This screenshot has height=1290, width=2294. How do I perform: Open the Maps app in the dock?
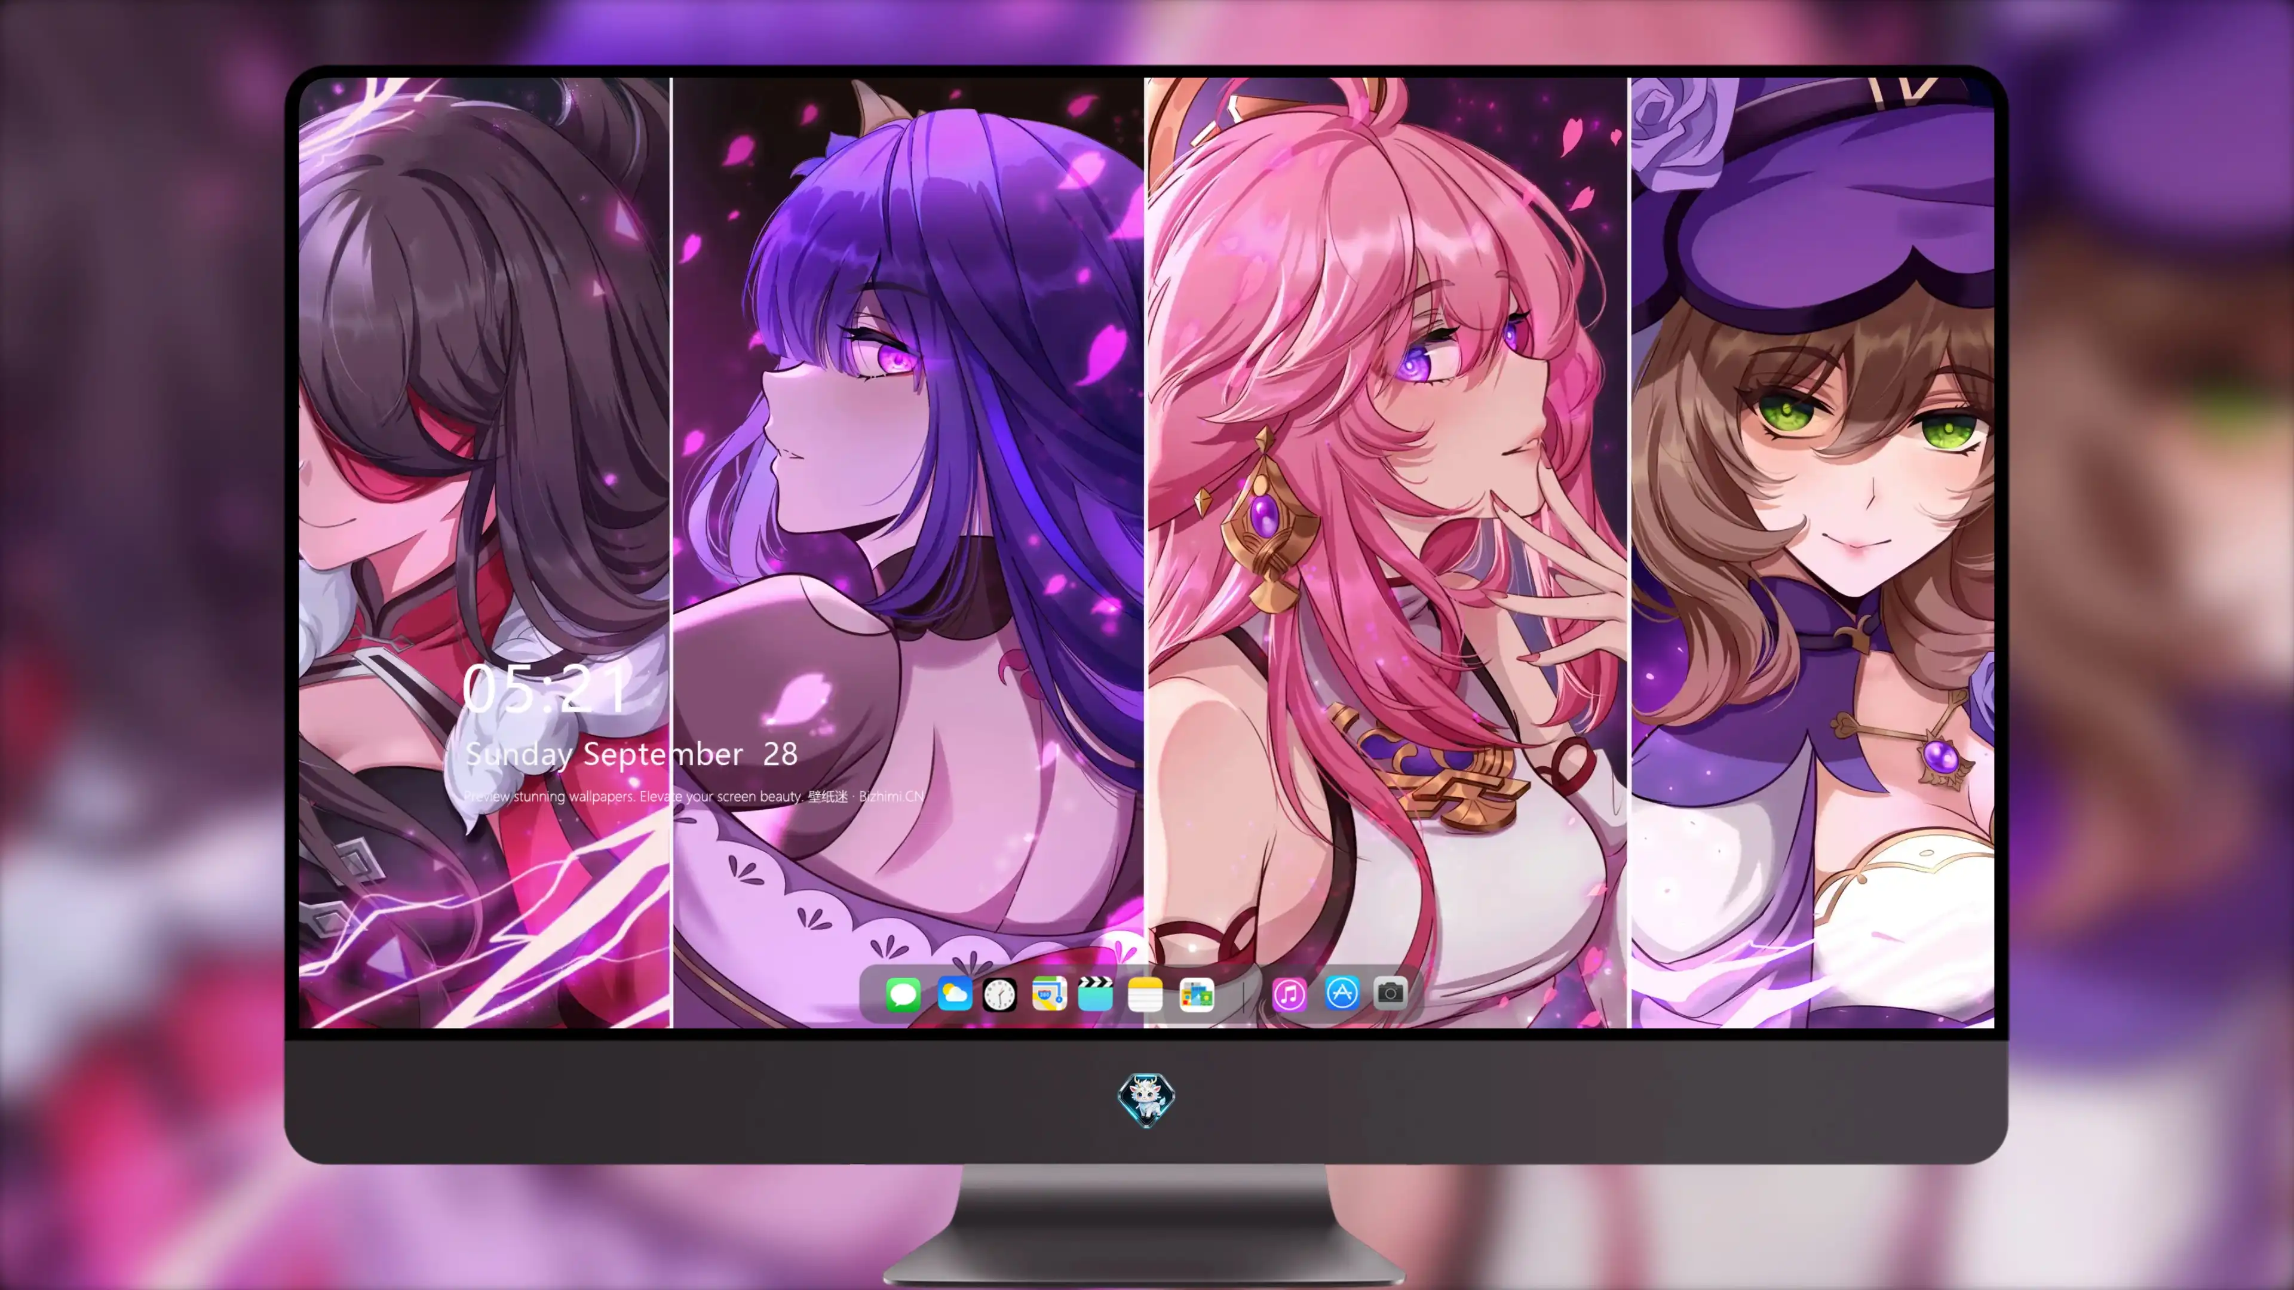(1049, 994)
